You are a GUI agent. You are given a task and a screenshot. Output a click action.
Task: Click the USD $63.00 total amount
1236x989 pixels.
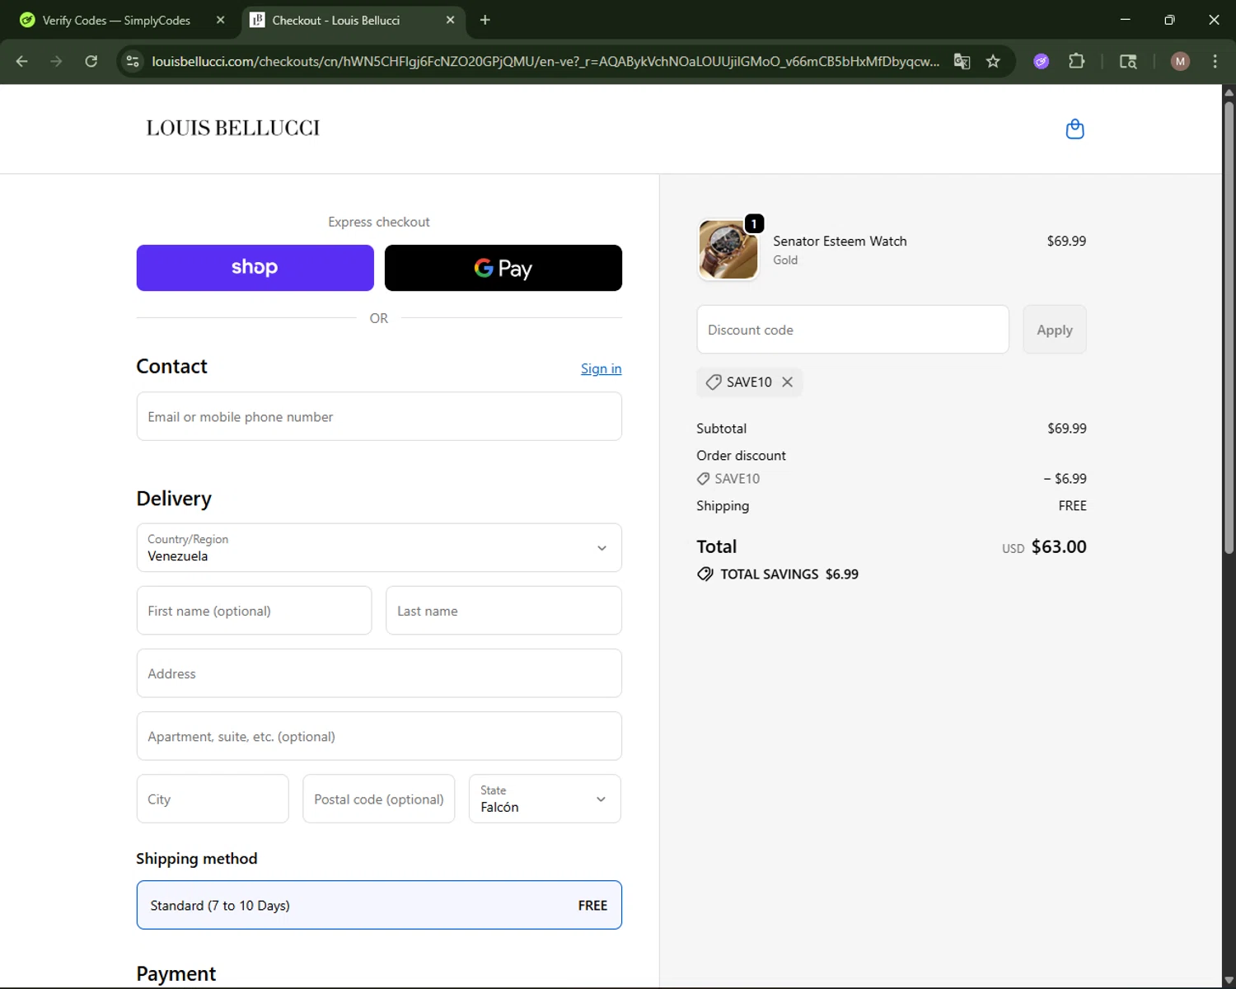tap(1044, 546)
